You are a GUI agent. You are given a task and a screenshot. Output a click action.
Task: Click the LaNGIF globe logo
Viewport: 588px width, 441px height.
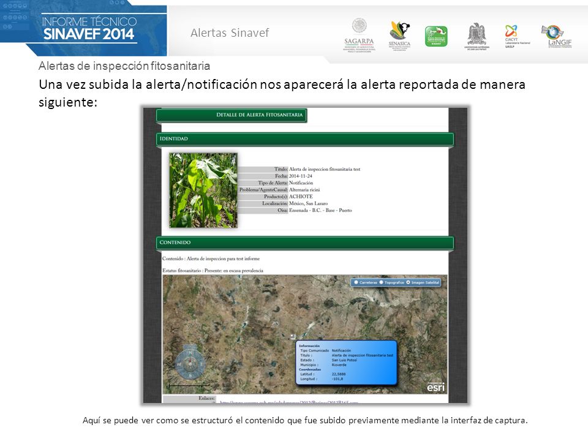557,36
